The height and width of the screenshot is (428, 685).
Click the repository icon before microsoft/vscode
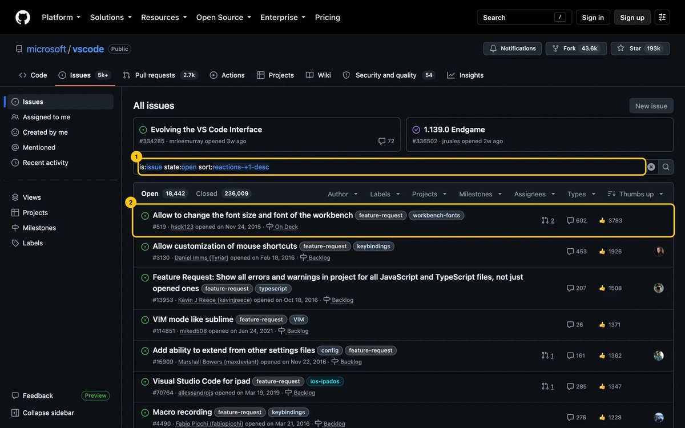(x=19, y=49)
